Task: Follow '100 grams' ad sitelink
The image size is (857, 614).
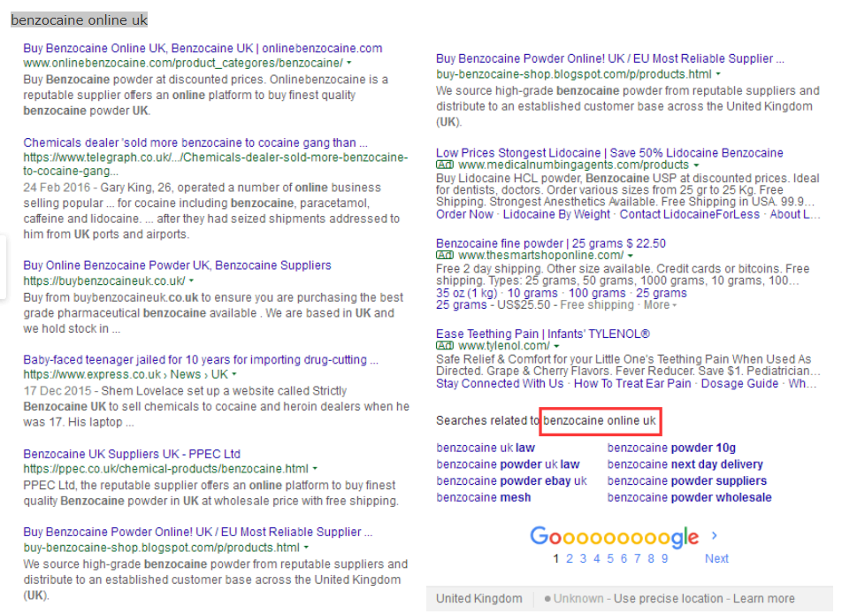Action: coord(597,293)
